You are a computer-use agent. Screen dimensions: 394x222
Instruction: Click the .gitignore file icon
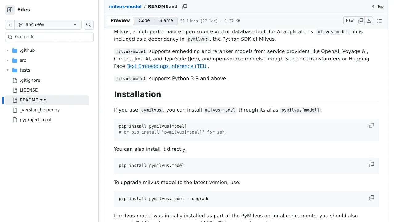click(15, 80)
